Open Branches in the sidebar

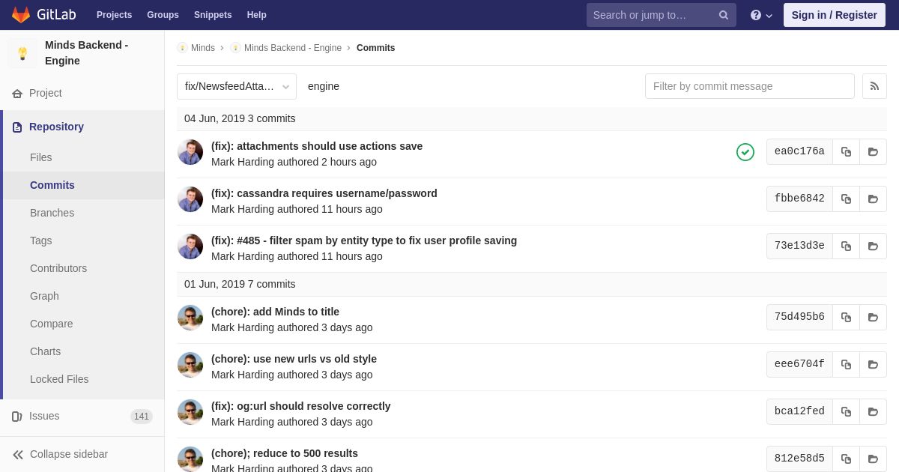52,213
